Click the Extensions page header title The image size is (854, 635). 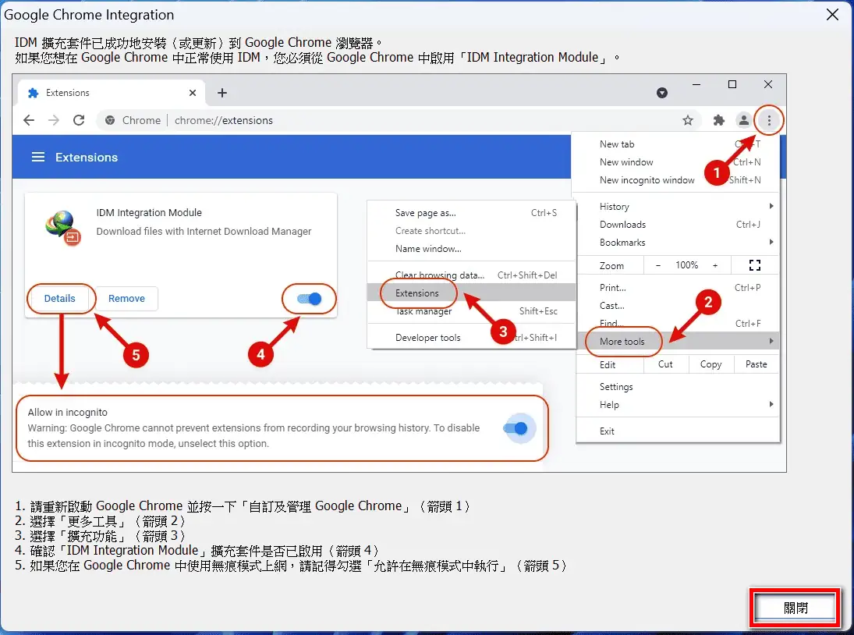[x=87, y=158]
